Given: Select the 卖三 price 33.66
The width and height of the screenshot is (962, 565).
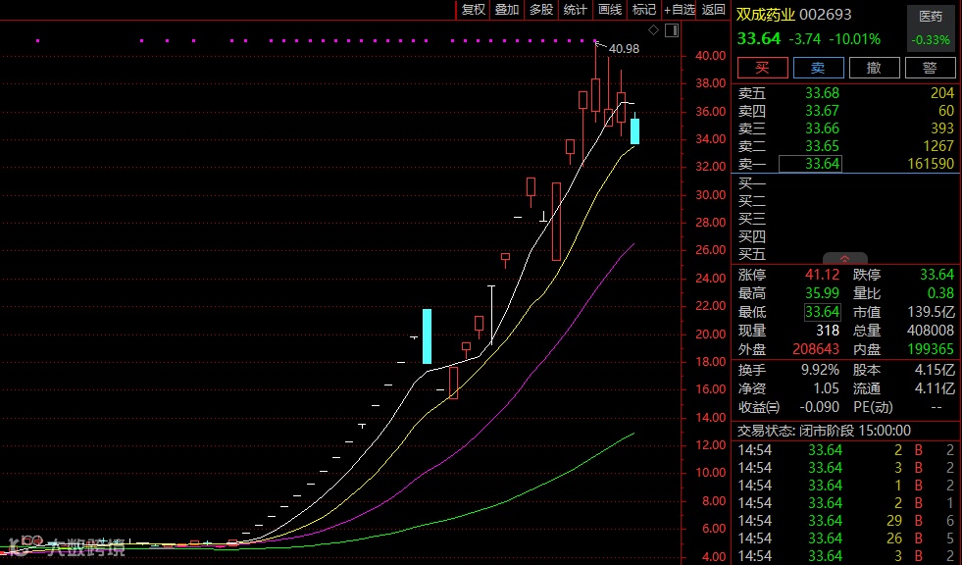Looking at the screenshot, I should [822, 128].
